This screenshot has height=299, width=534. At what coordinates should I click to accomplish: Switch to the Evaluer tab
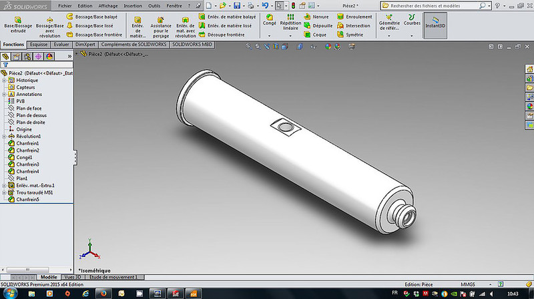(61, 45)
